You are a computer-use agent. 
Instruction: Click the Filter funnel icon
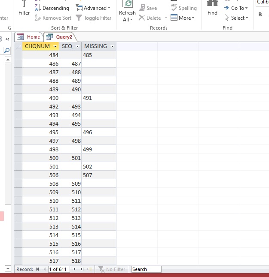point(24,3)
